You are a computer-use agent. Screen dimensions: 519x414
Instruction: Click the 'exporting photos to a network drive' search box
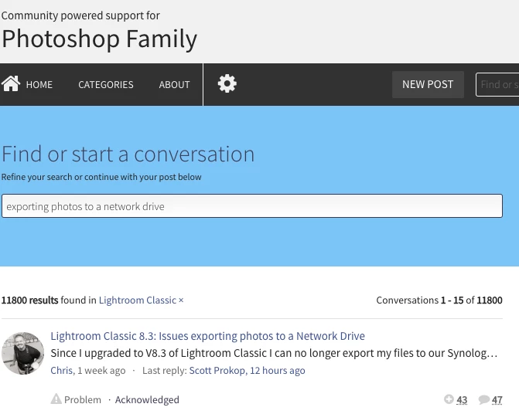(252, 206)
